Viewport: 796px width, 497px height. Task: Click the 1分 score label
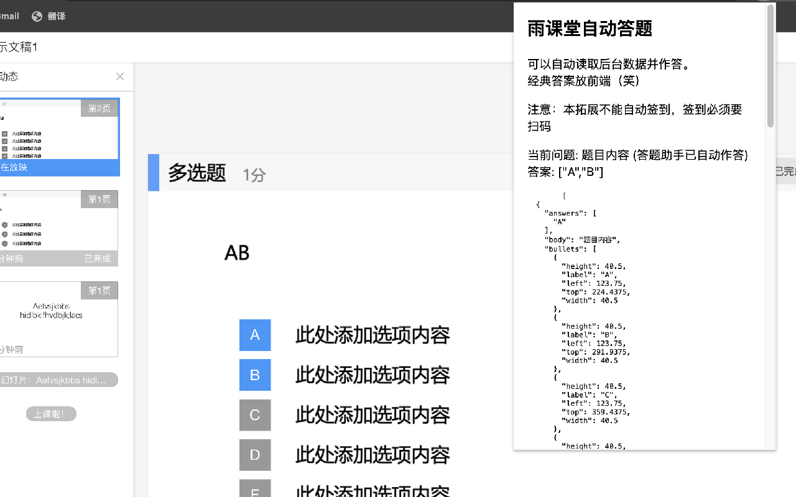(x=254, y=175)
